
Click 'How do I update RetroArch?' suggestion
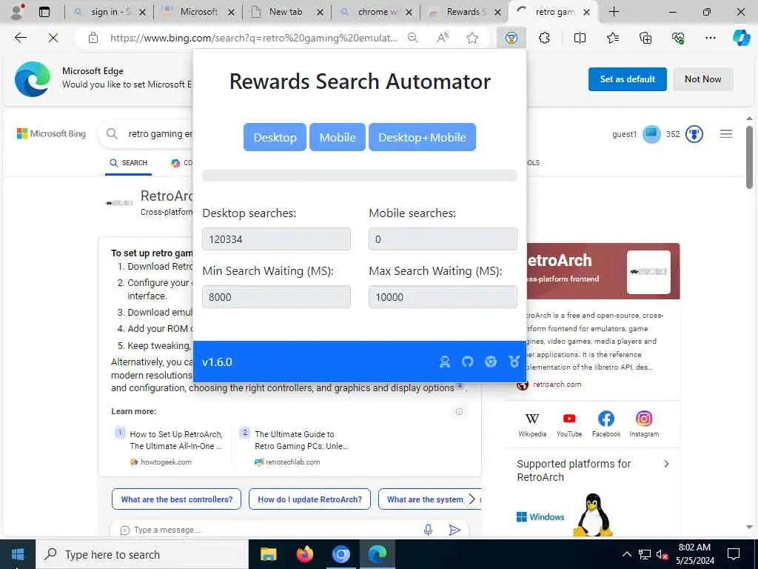[309, 499]
